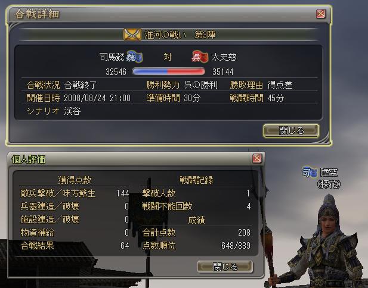Click the crossed swords battle icon
368x288 pixels.
coord(132,35)
